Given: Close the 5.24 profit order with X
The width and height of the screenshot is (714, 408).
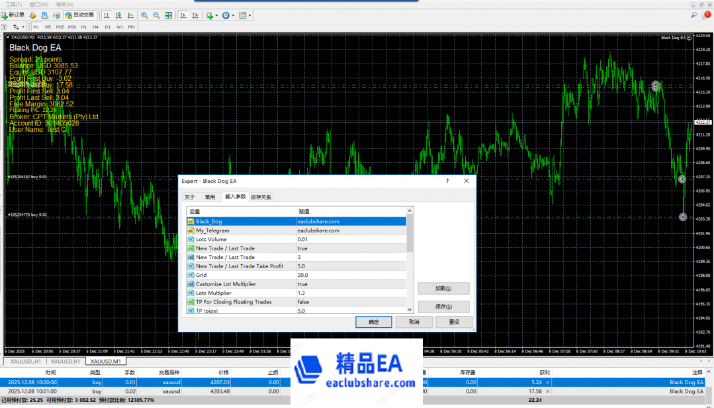Looking at the screenshot, I should click(x=547, y=382).
